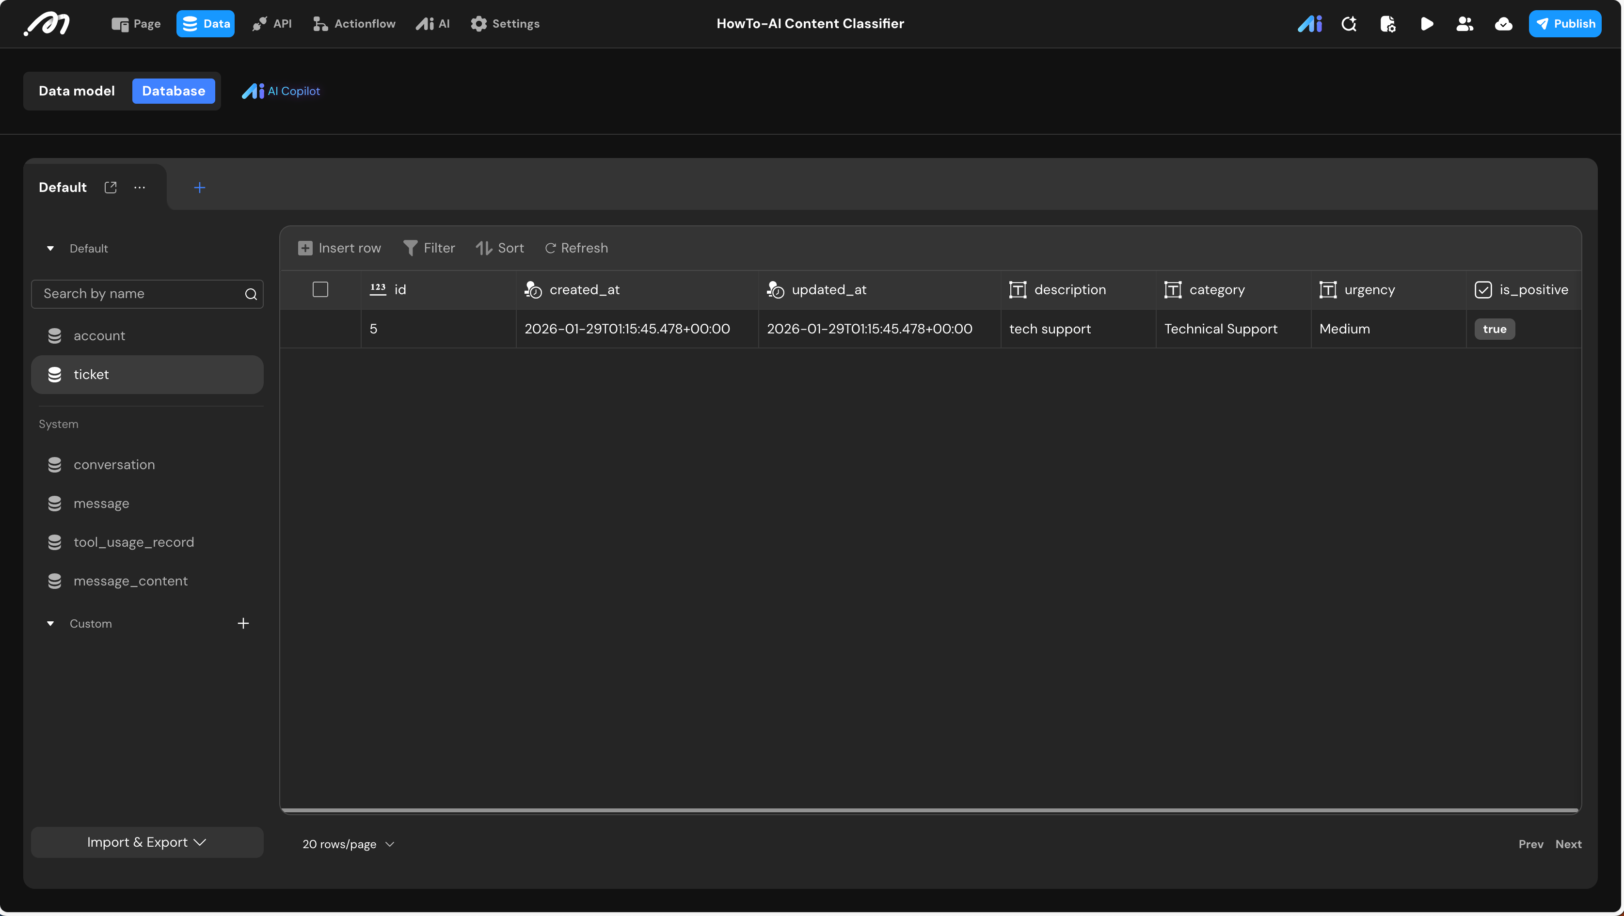1624x916 pixels.
Task: Open the collaborators people icon
Action: (x=1465, y=24)
